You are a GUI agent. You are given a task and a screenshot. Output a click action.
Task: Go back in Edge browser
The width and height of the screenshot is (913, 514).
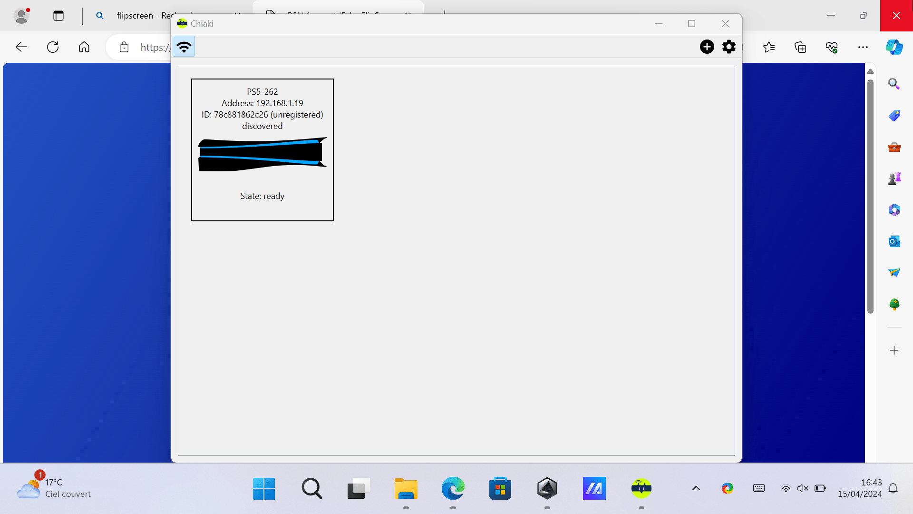(x=21, y=47)
